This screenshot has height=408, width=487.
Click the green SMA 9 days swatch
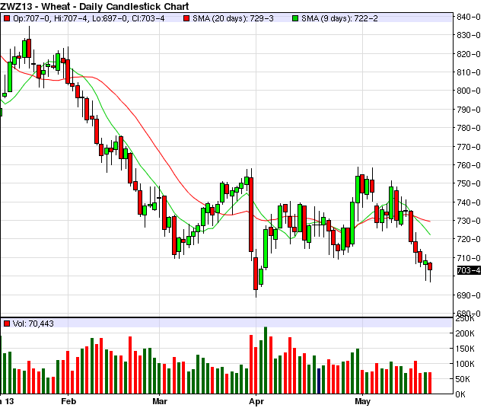tap(295, 18)
